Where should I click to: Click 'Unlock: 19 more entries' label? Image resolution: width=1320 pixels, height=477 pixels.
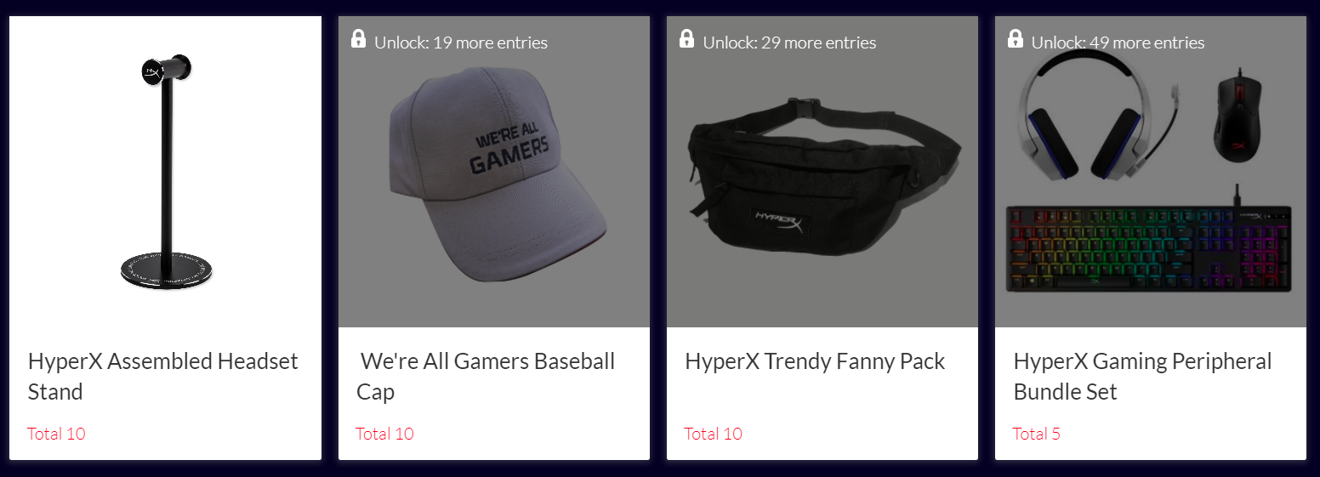point(461,43)
